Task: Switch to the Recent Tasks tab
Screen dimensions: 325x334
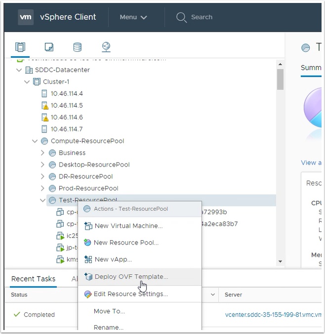Action: coord(33,279)
